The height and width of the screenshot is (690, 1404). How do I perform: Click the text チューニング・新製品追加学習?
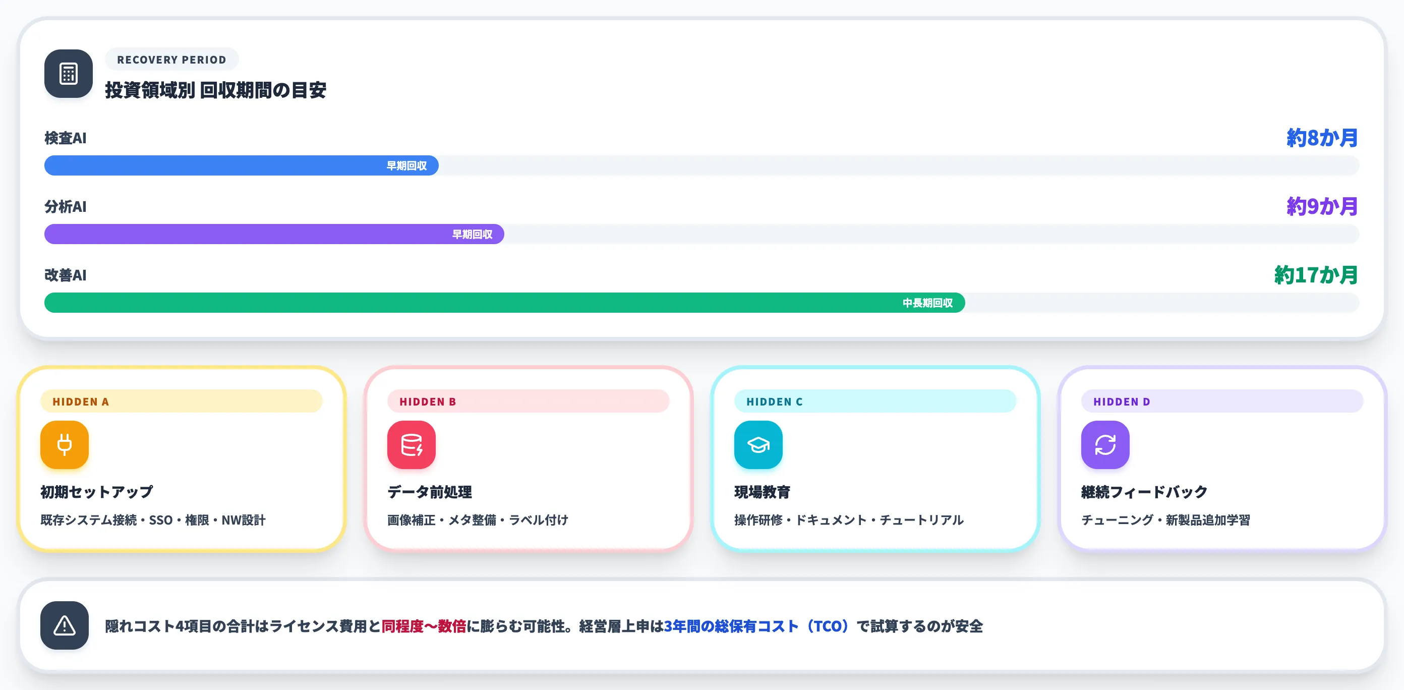tap(1166, 520)
